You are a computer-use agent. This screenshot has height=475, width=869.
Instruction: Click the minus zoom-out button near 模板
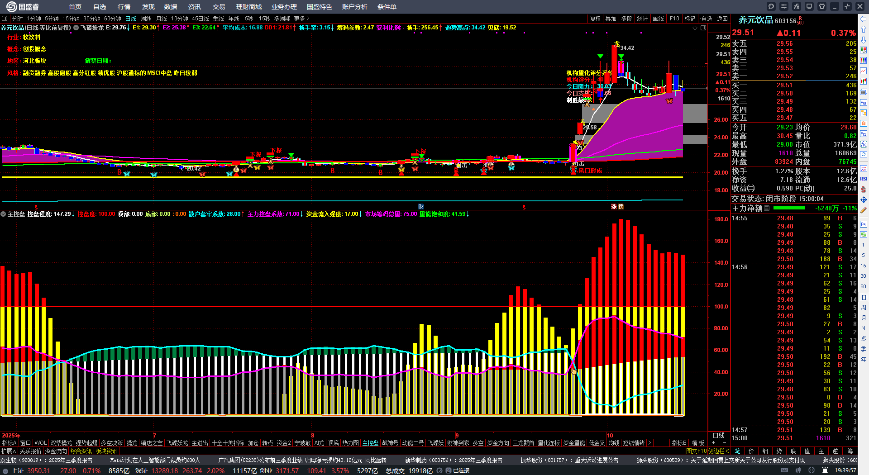(x=724, y=443)
